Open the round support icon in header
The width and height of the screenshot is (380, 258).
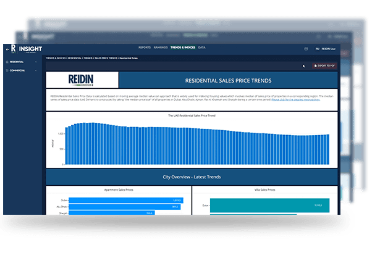[306, 49]
